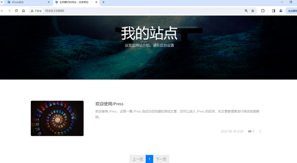The width and height of the screenshot is (297, 163).
Task: Click the 我的站点 site title
Action: coord(149,33)
